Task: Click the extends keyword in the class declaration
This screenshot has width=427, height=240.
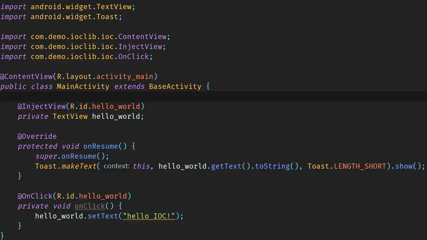Action: pyautogui.click(x=129, y=87)
